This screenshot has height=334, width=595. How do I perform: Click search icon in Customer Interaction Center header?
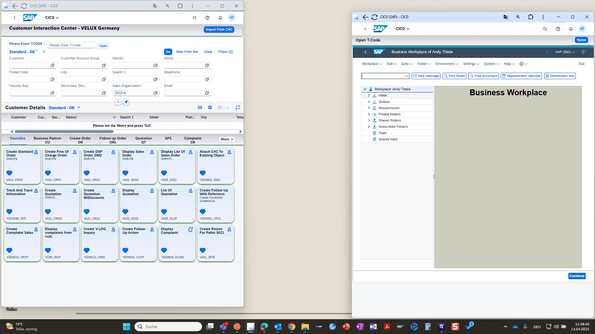[195, 18]
